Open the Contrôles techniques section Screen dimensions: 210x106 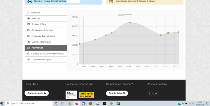tap(46, 42)
